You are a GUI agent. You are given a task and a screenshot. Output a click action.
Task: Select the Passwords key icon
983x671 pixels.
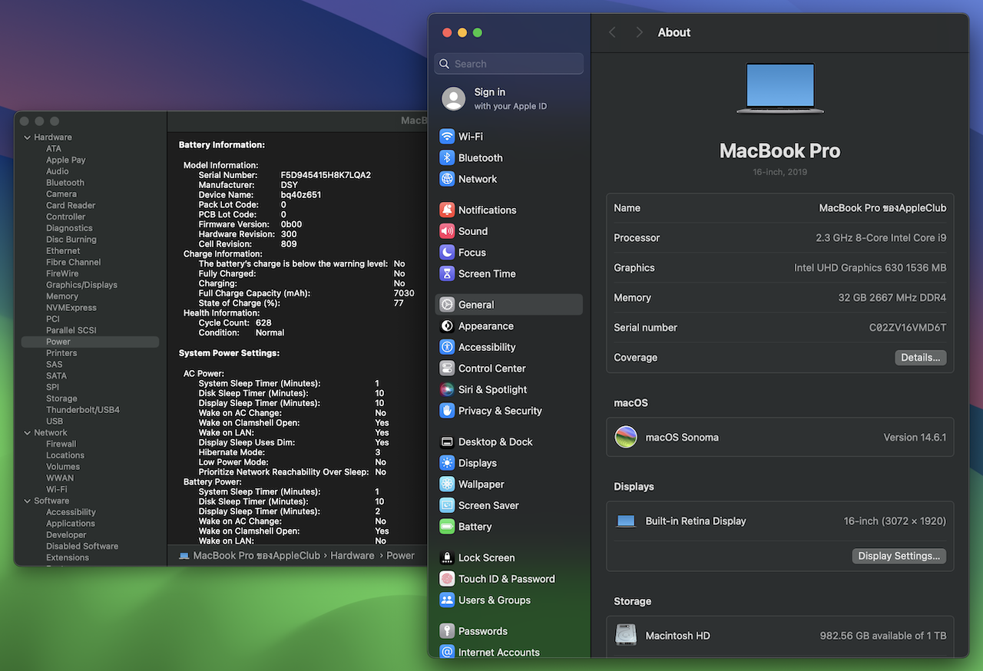click(447, 631)
